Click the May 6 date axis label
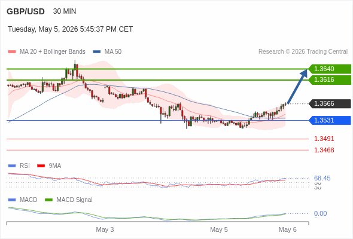This screenshot has width=353, height=239. click(288, 229)
